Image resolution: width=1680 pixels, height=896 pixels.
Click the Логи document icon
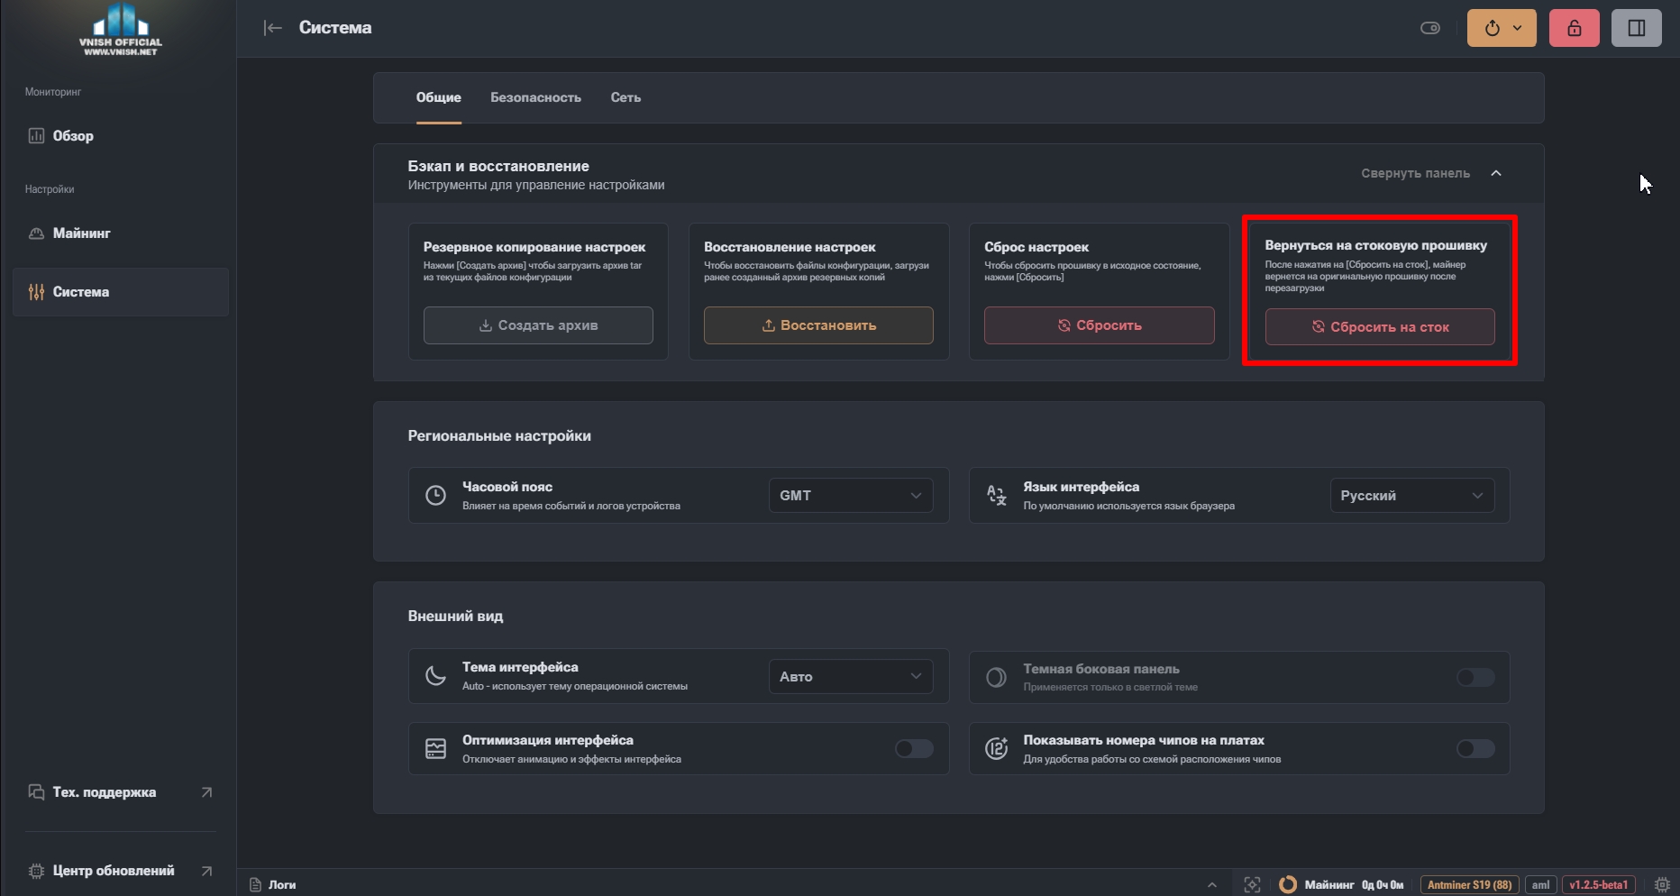click(x=255, y=885)
